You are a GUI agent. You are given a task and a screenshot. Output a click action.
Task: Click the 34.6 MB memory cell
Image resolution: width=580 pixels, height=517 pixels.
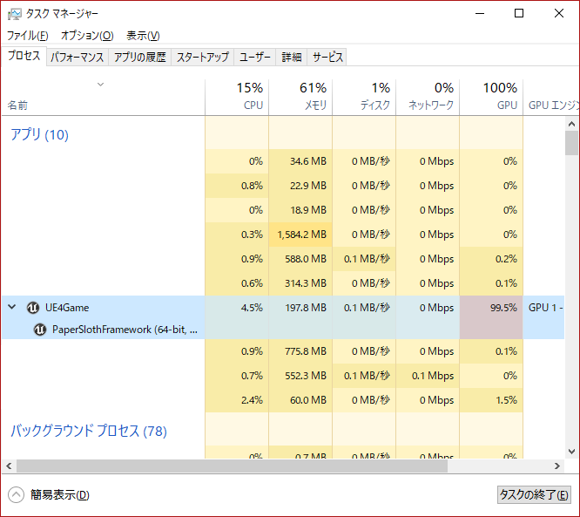(x=300, y=161)
